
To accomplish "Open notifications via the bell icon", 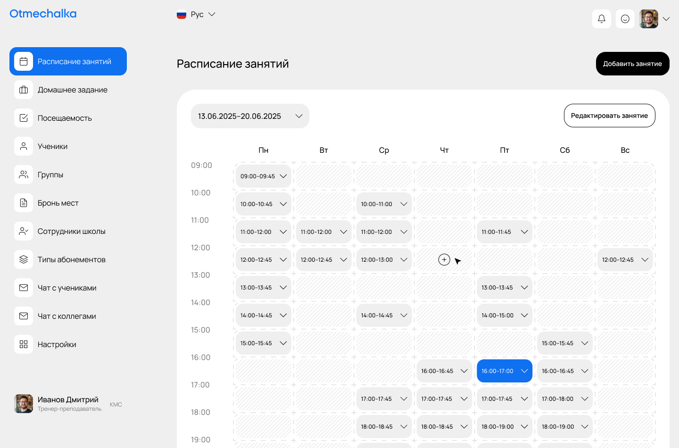I will [x=601, y=19].
